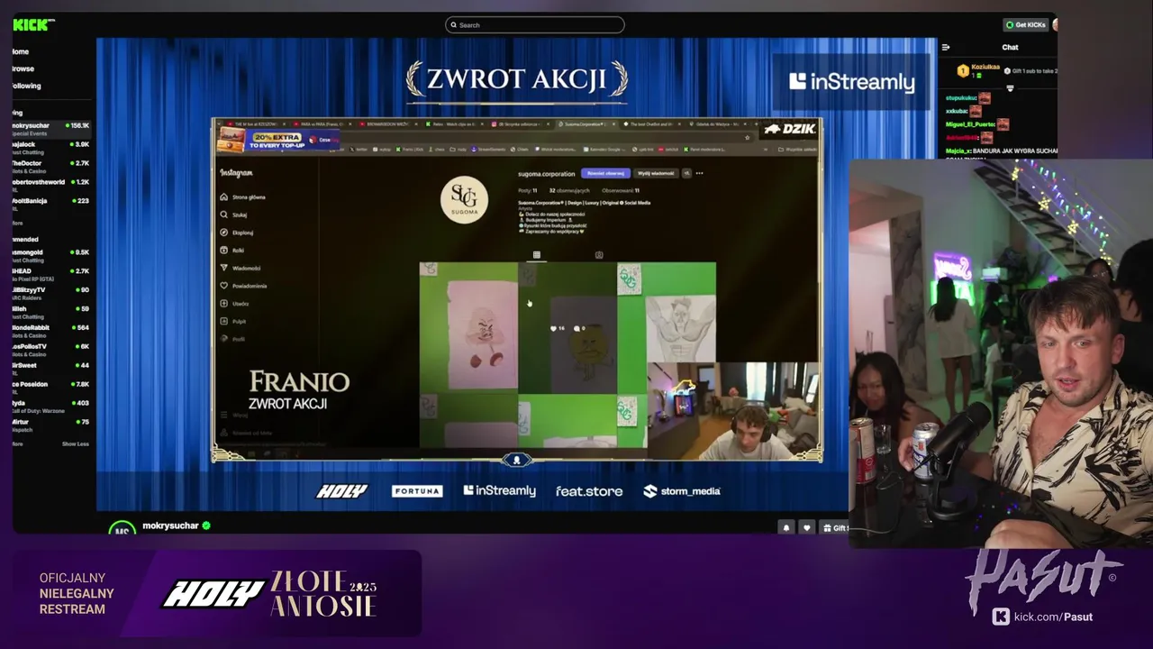The width and height of the screenshot is (1153, 649).
Task: Click the inStreamly banner beside the stream title
Action: coord(851,82)
